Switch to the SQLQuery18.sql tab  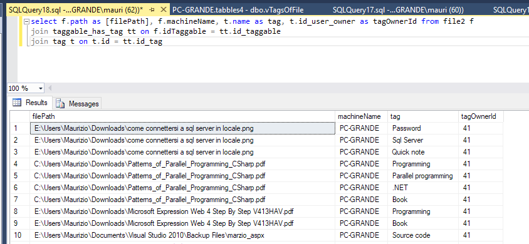coord(76,10)
